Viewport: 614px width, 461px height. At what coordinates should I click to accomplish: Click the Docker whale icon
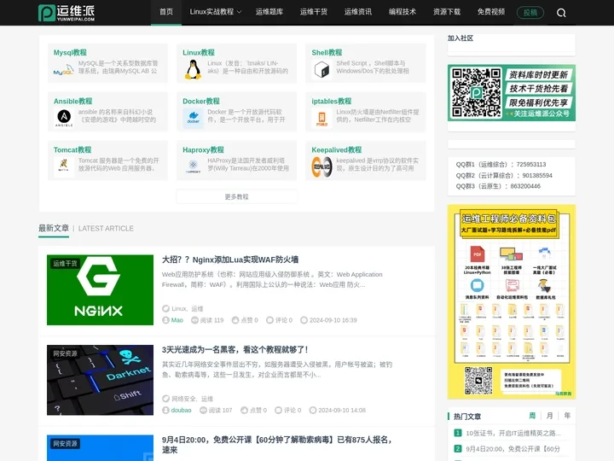tap(193, 118)
